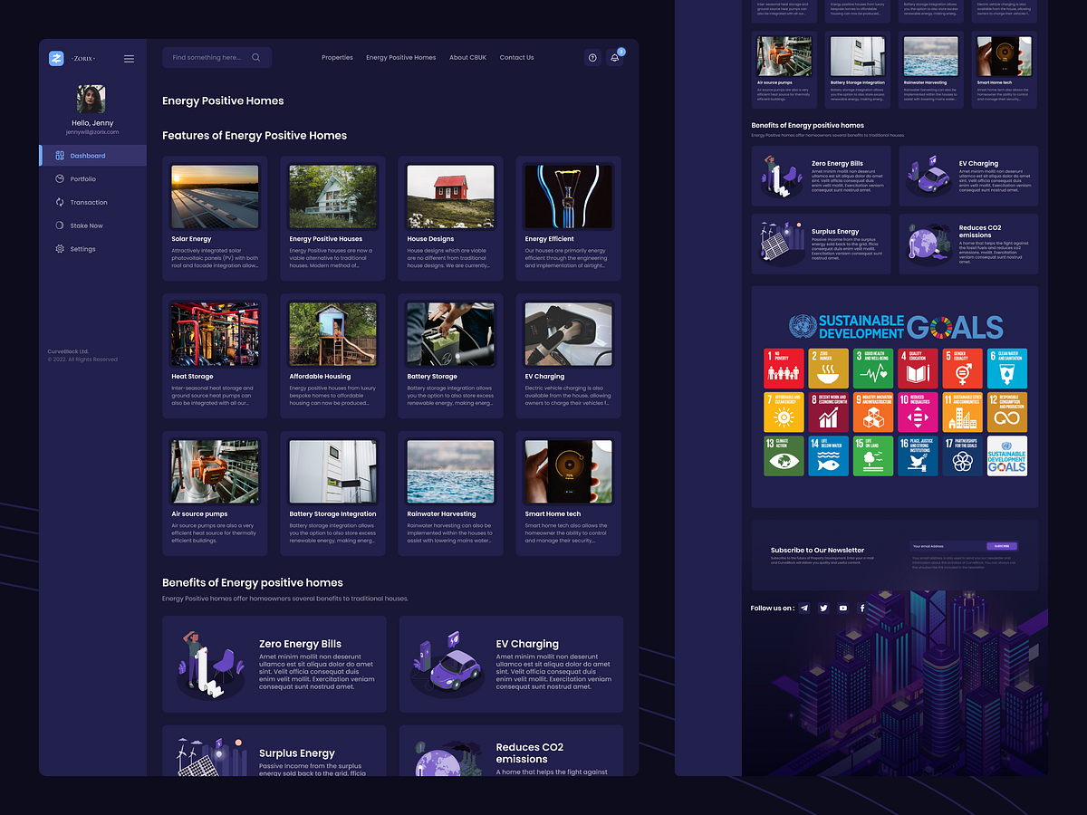Click the help question mark icon
The image size is (1087, 815).
pos(592,57)
